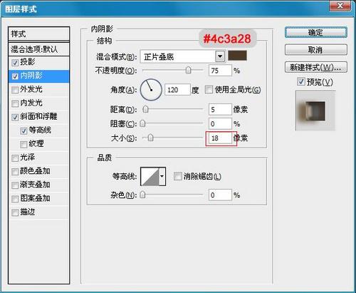356x293 pixels.
Task: Enable the 外发光 checkbox
Action: (x=15, y=90)
